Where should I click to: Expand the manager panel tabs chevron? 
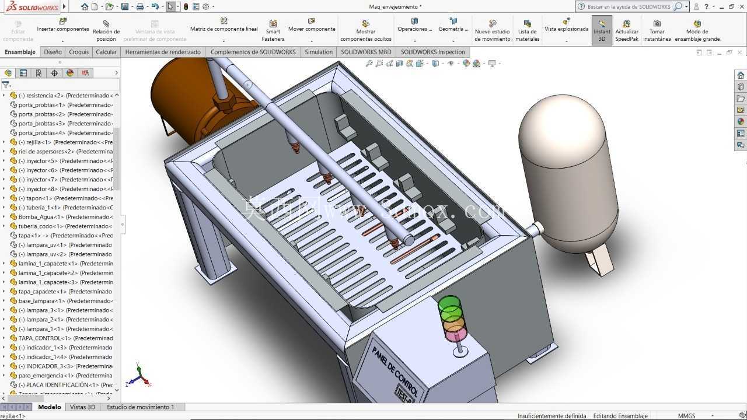(116, 73)
